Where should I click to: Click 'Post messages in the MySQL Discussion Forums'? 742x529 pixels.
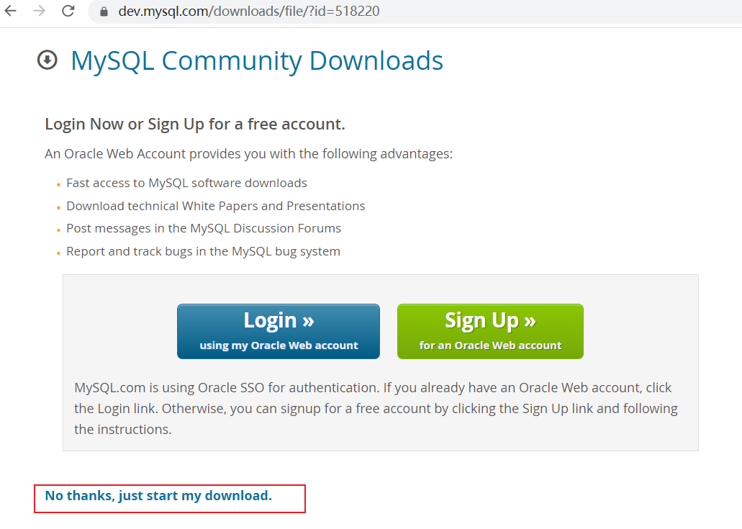point(204,229)
